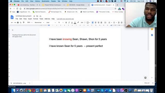Check cloud save status icon

click(x=40, y=16)
